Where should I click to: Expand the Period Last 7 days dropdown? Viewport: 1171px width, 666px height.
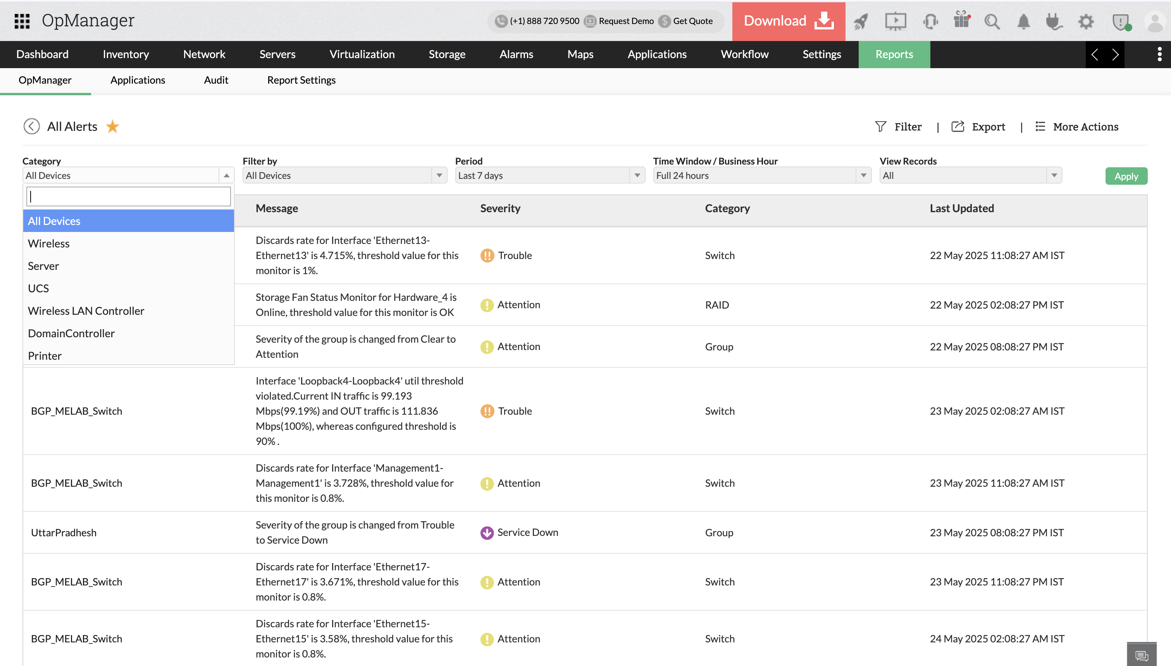click(549, 176)
